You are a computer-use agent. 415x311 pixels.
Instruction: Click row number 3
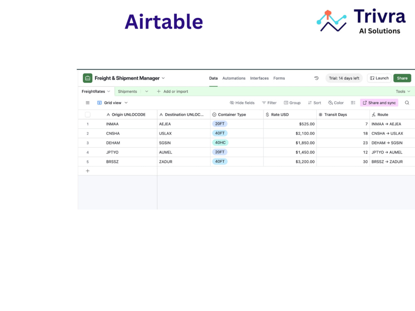tap(88, 143)
